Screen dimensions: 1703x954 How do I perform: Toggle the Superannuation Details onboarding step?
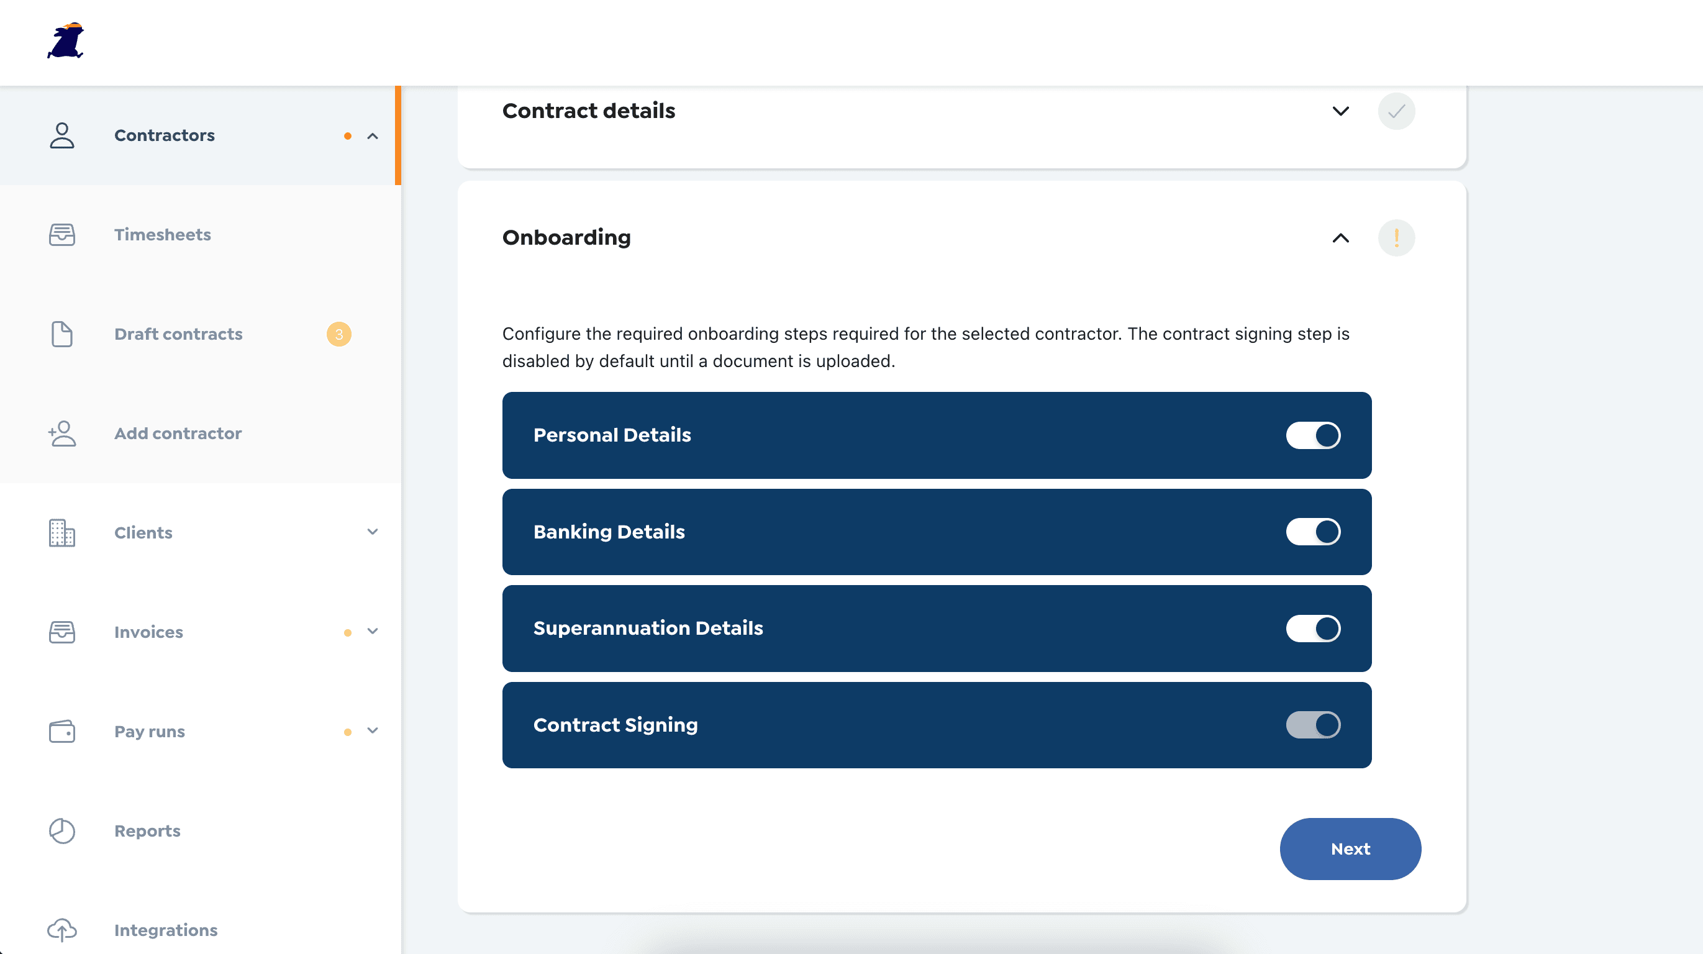coord(1312,628)
